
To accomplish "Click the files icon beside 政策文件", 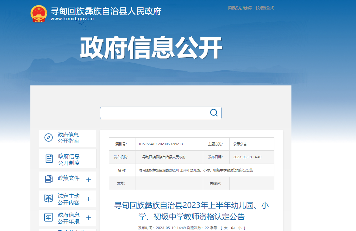I will [x=49, y=179].
